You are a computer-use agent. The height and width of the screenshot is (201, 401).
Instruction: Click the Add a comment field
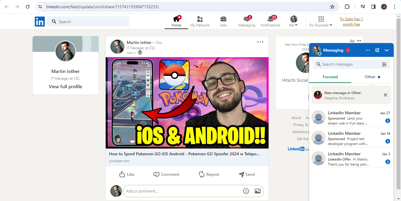(x=193, y=191)
